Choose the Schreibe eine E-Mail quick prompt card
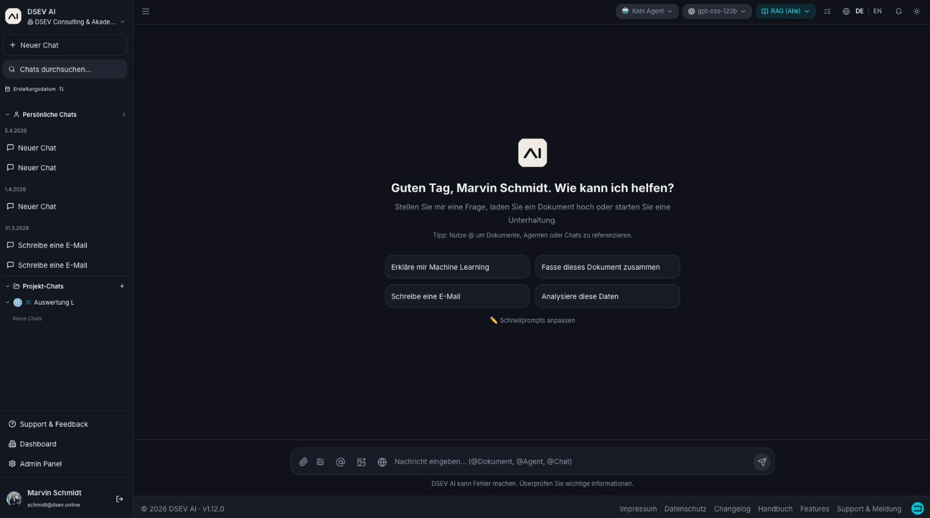 pos(457,296)
